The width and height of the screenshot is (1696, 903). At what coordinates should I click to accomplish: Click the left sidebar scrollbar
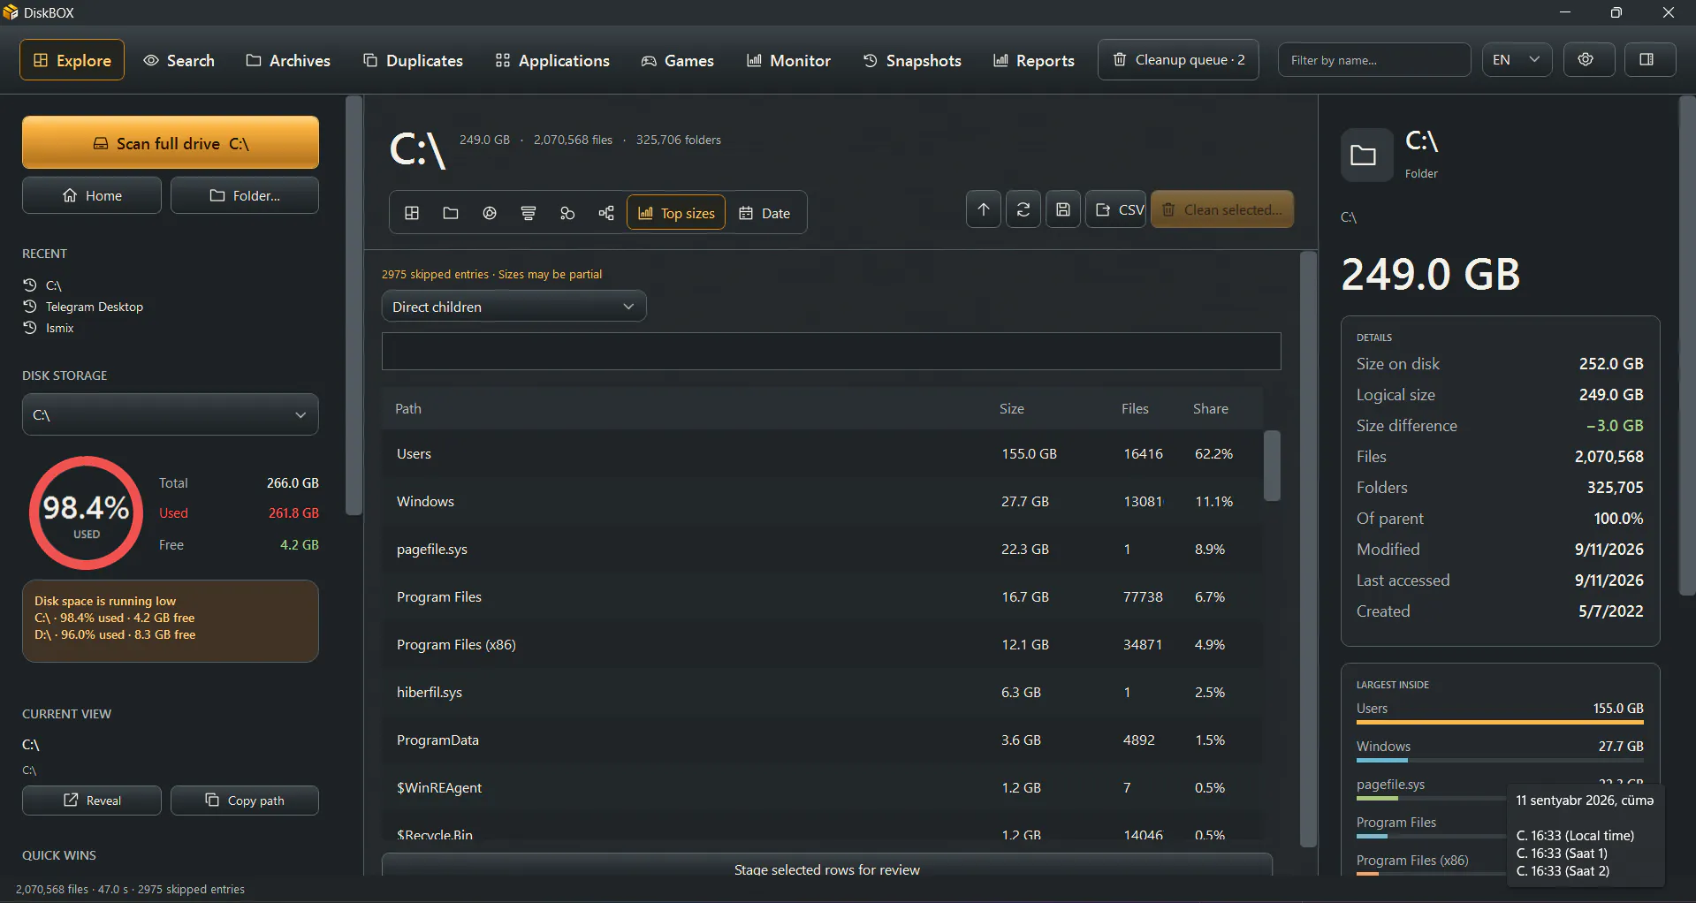click(x=354, y=305)
